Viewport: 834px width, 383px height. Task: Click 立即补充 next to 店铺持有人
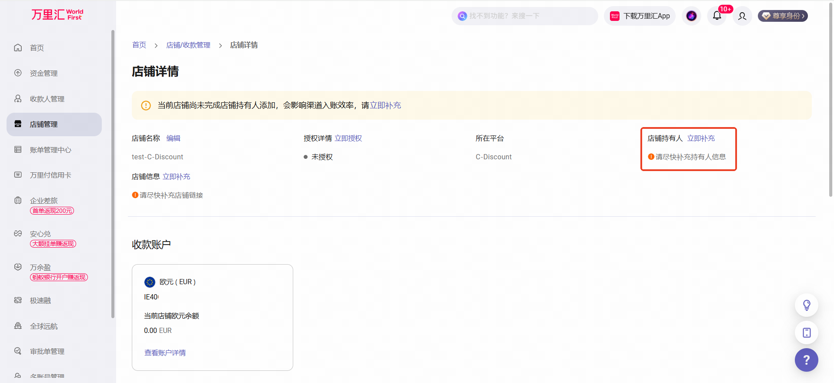click(701, 138)
